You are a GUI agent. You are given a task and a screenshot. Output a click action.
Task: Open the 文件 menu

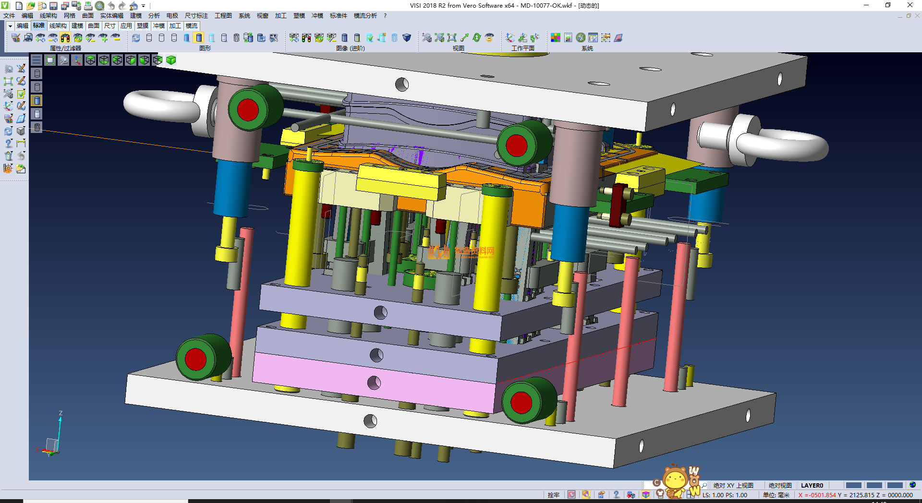coord(9,16)
